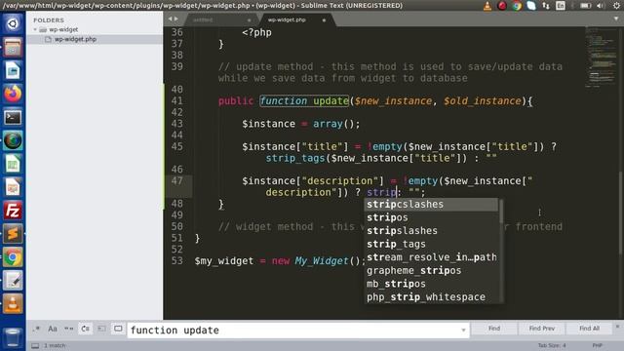Open the green globe application in dock

tap(13, 140)
